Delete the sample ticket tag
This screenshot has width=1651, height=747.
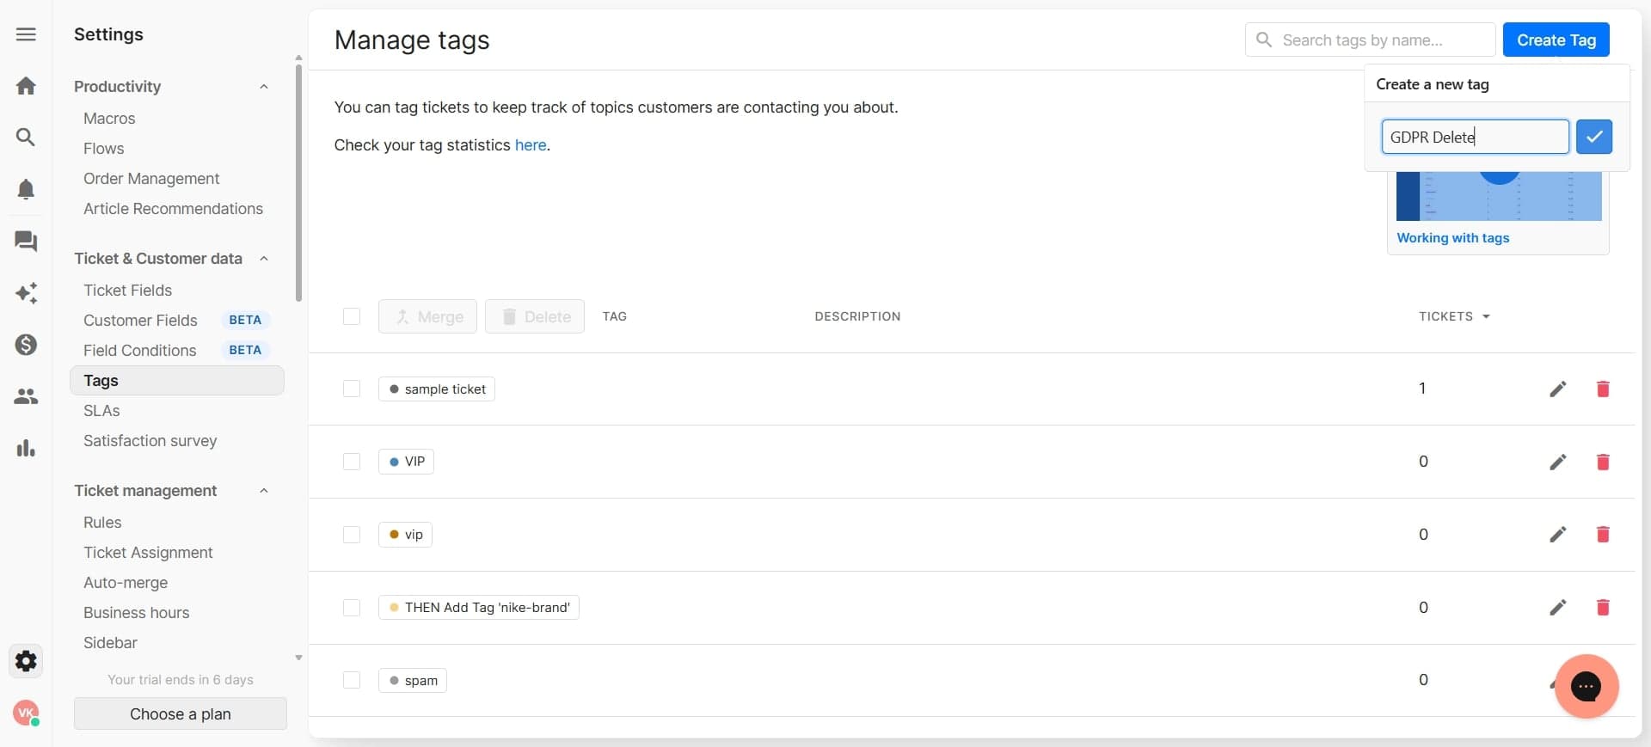point(1603,389)
